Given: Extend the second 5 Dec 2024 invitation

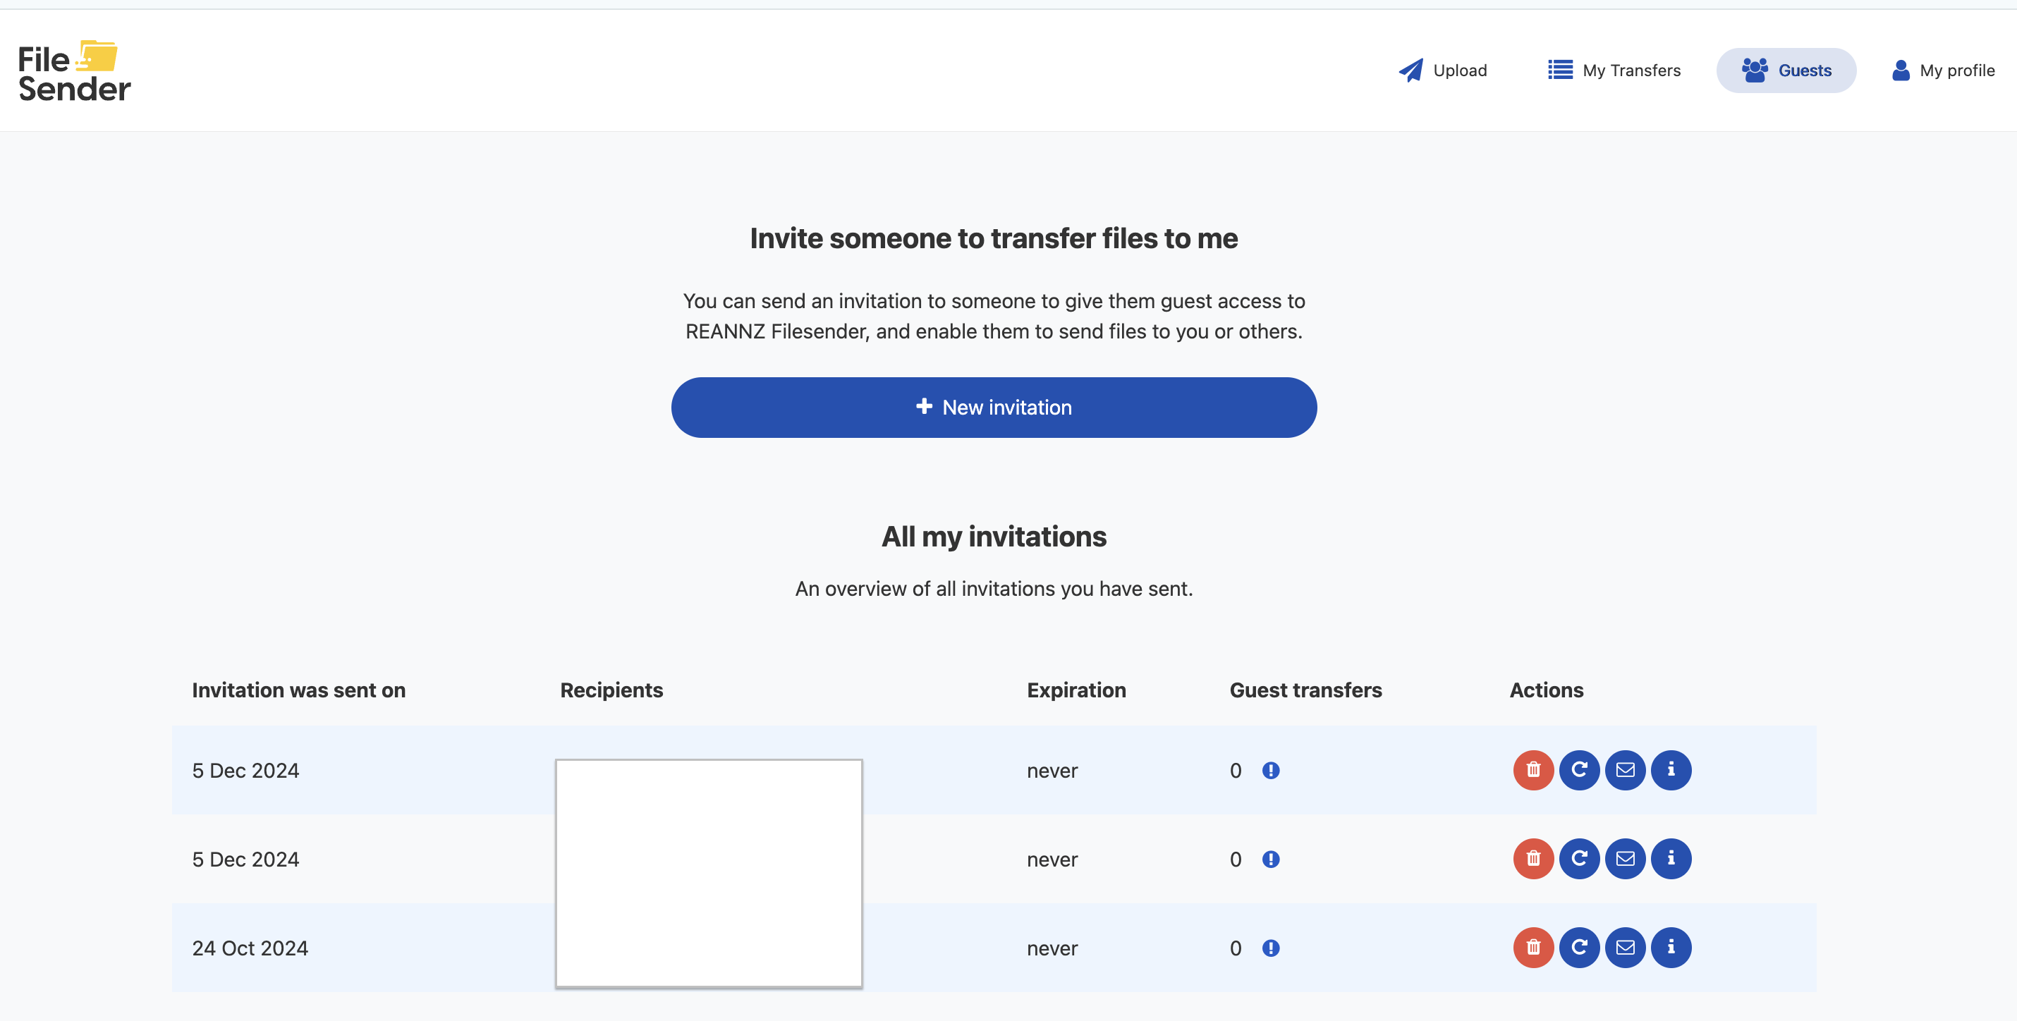Looking at the screenshot, I should click(x=1578, y=859).
